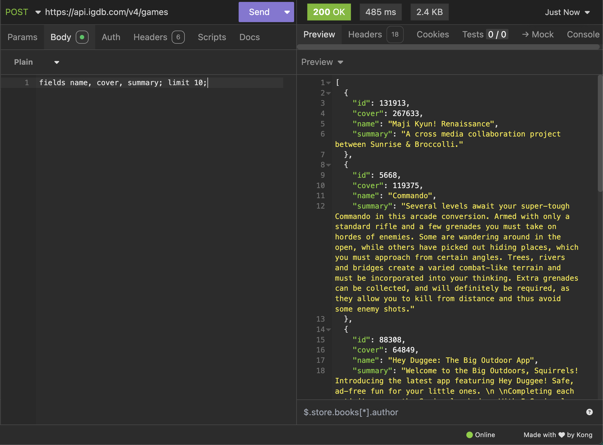Image resolution: width=603 pixels, height=445 pixels.
Task: Switch to the Scripts tab
Action: (212, 37)
